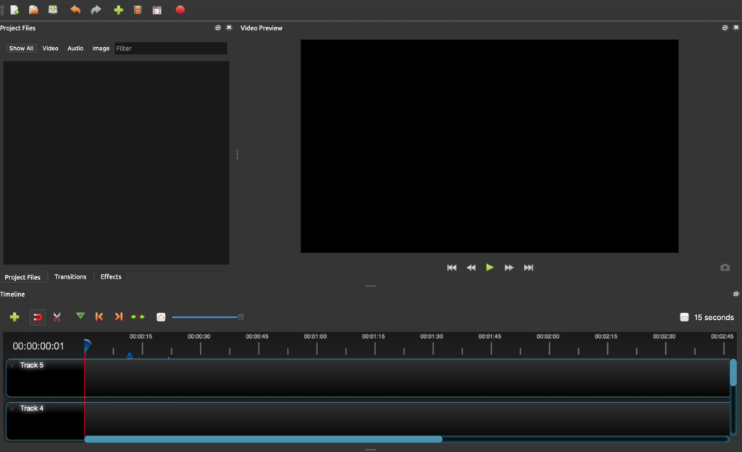Click the zoom-out icon left of zoom slider
The width and height of the screenshot is (742, 452).
[x=161, y=317]
